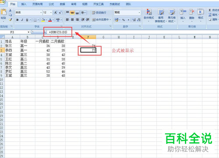Image resolution: width=219 pixels, height=158 pixels.
Task: Click the Clear (清除) eraser icon
Action: click(210, 19)
